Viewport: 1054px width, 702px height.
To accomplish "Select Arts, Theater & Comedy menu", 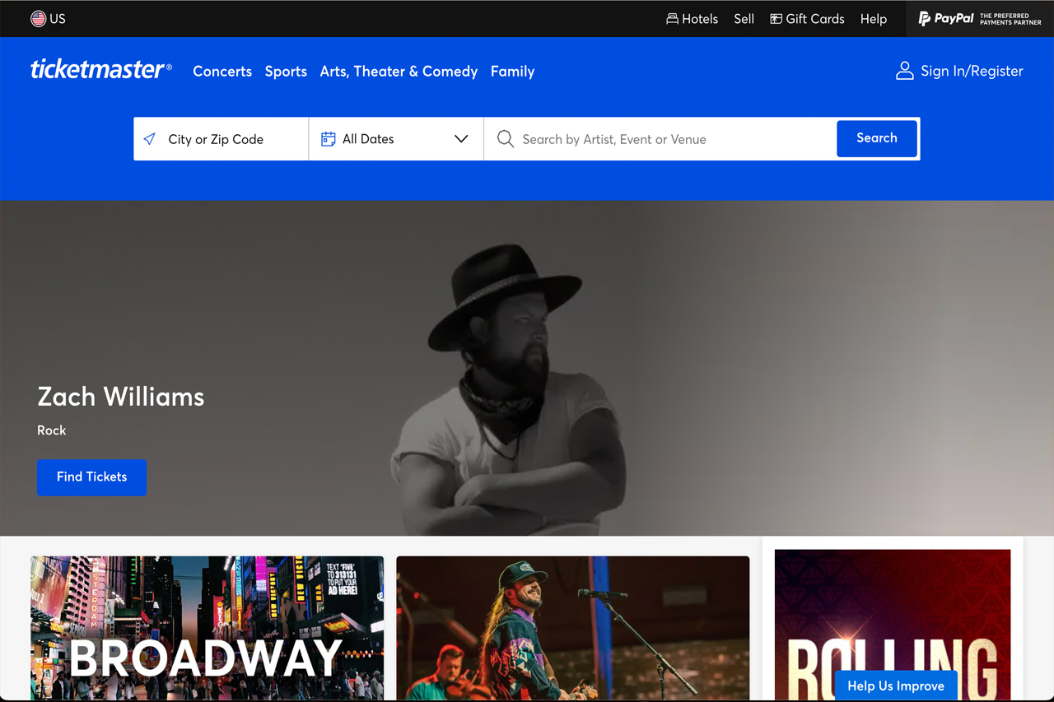I will [399, 72].
